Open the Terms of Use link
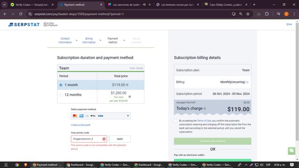 coord(204,121)
